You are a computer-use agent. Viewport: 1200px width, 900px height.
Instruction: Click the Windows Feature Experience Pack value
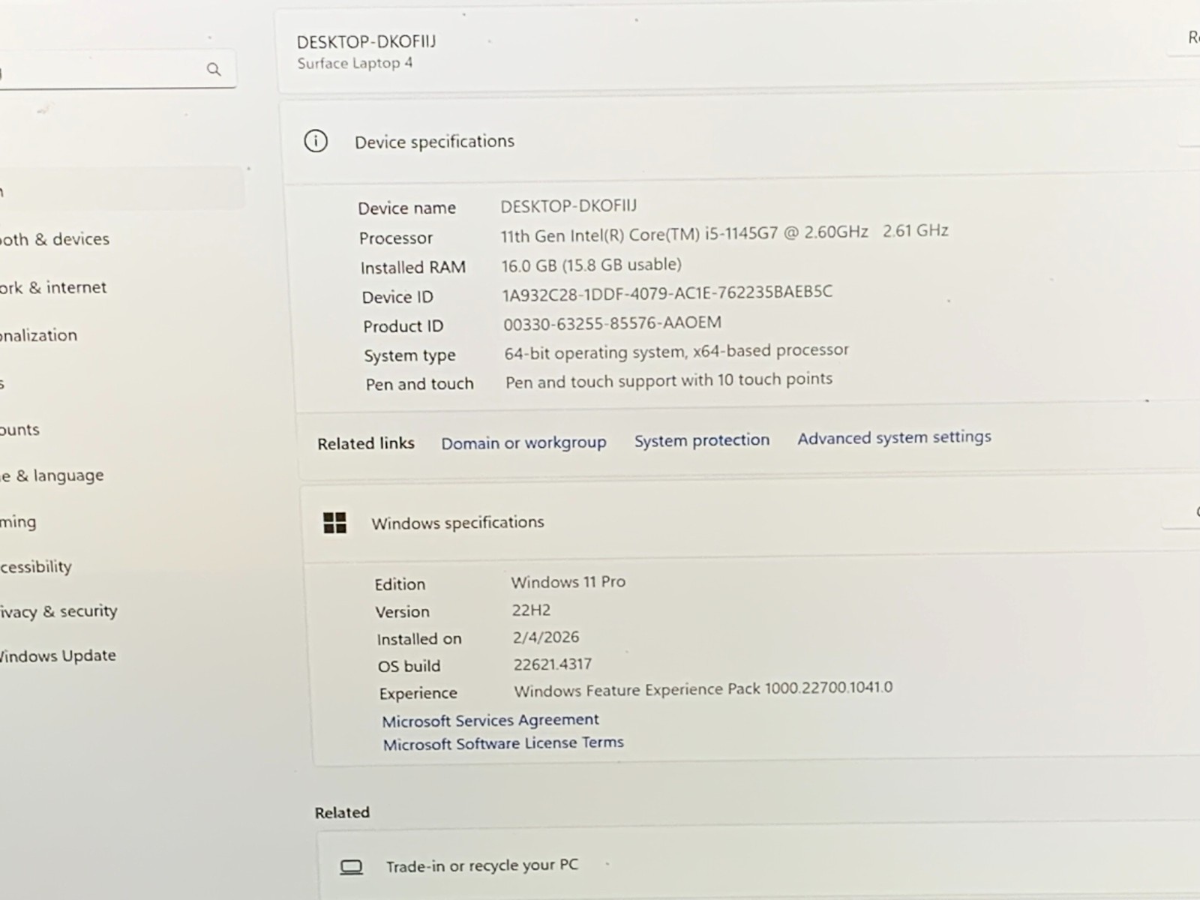point(703,689)
